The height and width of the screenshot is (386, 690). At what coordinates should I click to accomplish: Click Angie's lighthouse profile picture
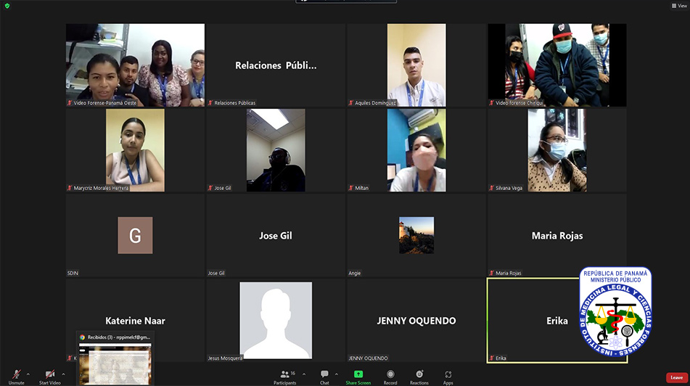pyautogui.click(x=416, y=235)
